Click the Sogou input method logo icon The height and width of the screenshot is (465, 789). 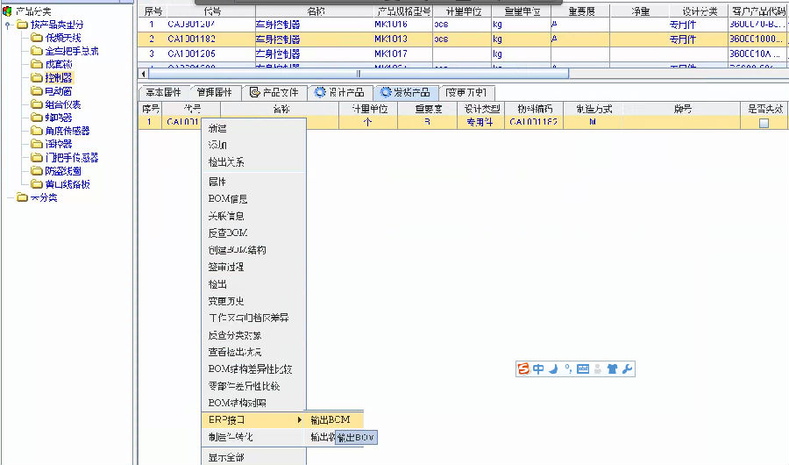coord(523,369)
